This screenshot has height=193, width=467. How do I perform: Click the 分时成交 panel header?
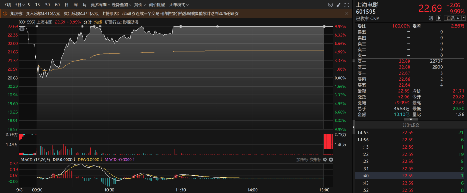point(411,125)
